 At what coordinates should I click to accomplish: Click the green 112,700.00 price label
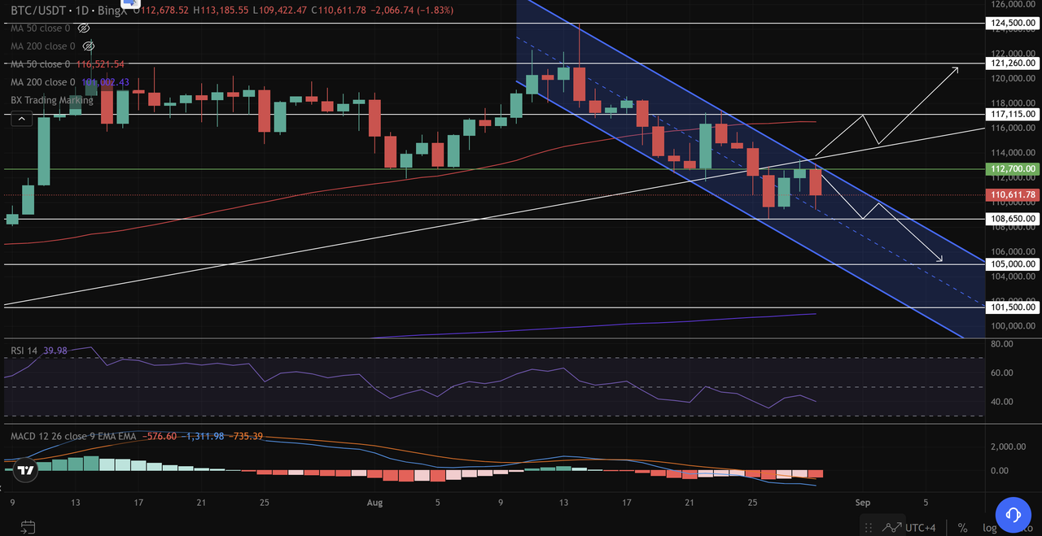click(1013, 168)
